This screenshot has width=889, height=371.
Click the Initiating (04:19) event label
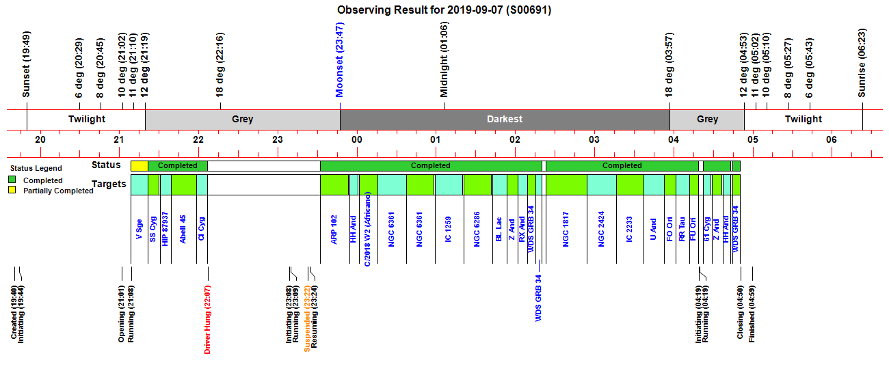tap(699, 313)
